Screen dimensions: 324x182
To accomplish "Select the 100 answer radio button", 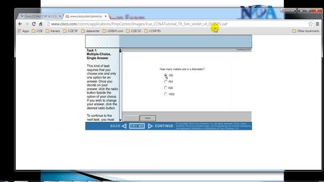I will tap(166, 75).
